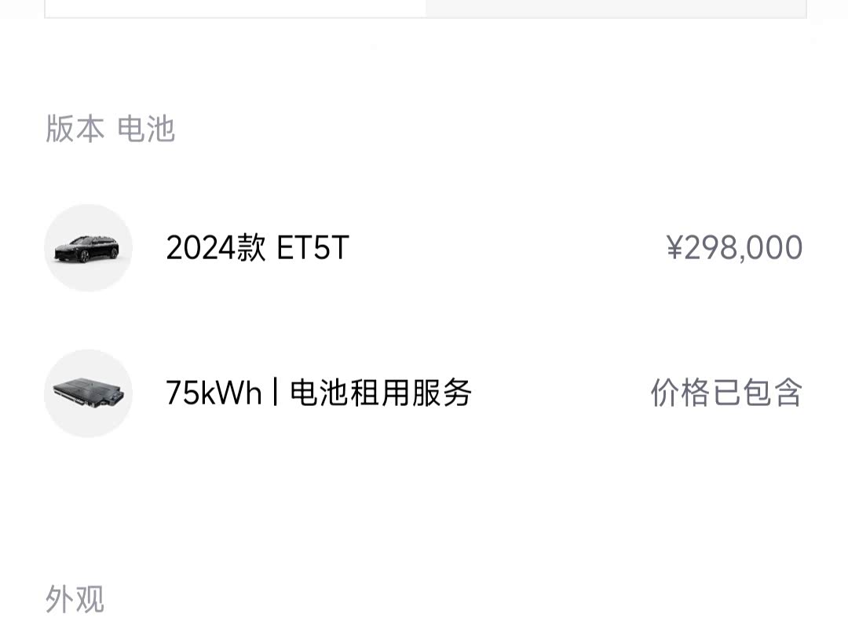848x636 pixels.
Task: Jump to the 外观 section heading
Action: [75, 598]
